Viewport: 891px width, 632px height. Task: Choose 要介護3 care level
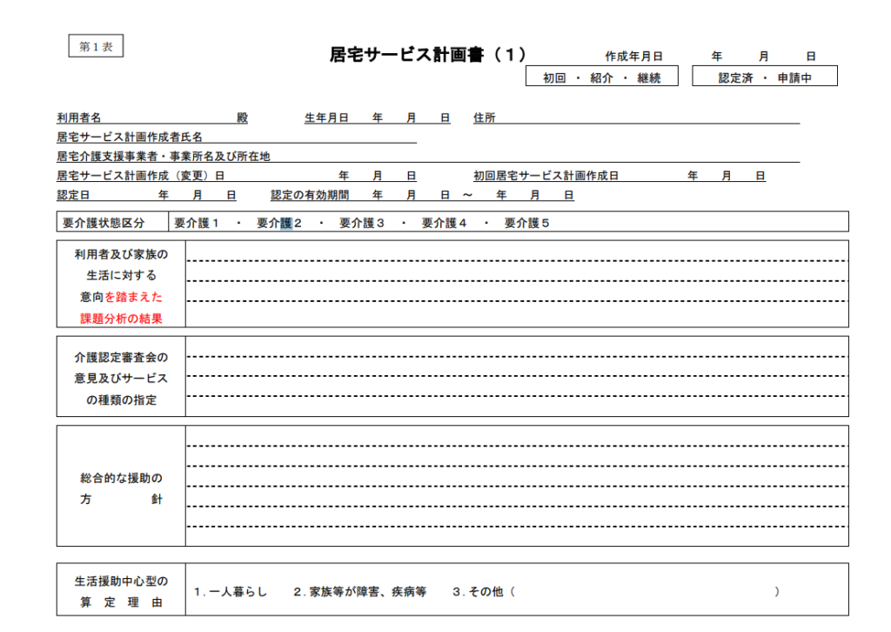coord(362,223)
